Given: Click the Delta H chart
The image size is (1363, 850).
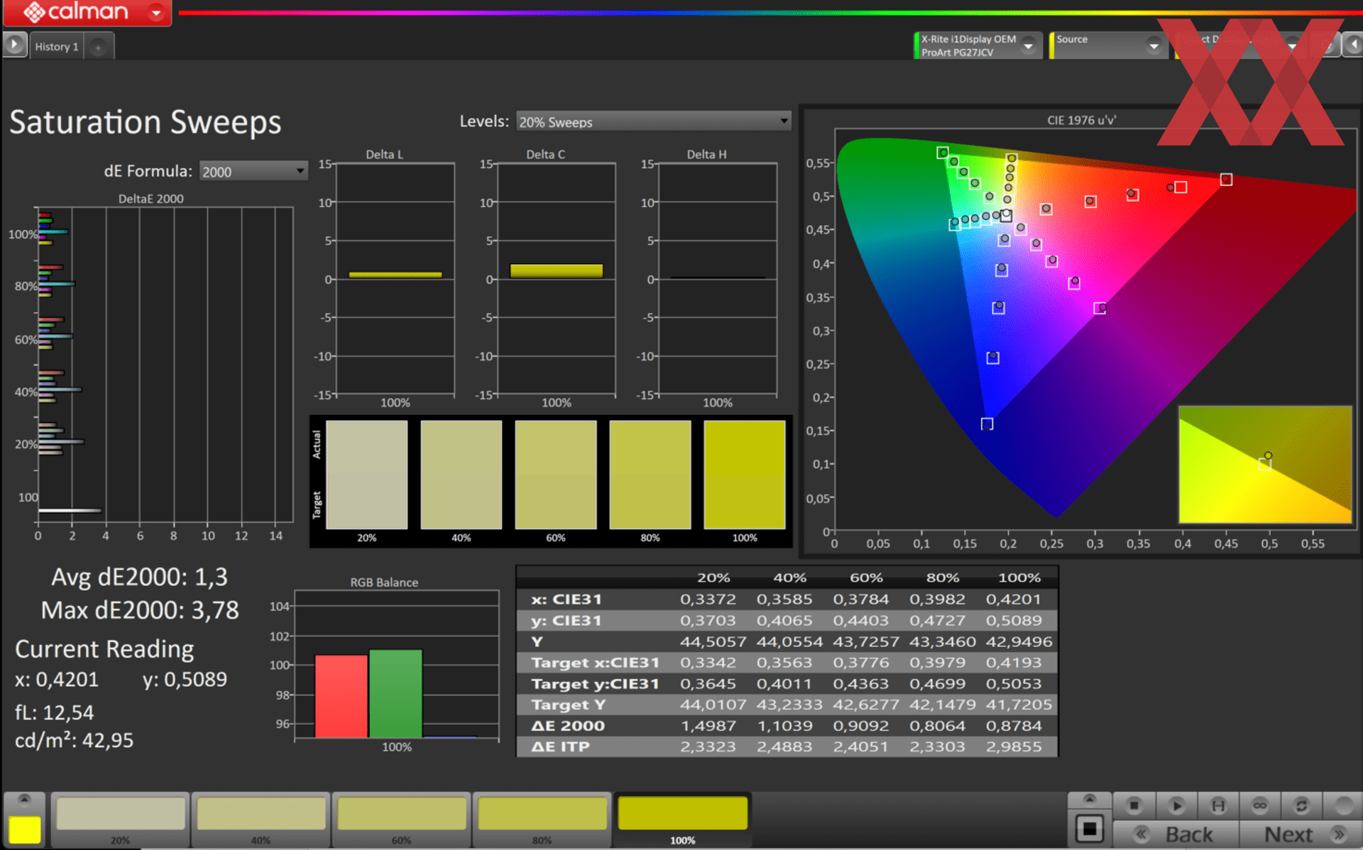Looking at the screenshot, I should (x=717, y=279).
